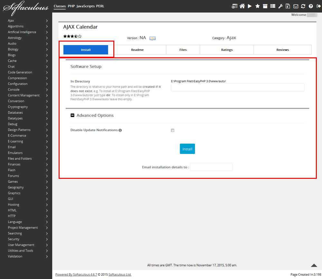Viewport: 322px width, 279px height.
Task: Click the changelog icon beside Version NA
Action: [x=152, y=38]
